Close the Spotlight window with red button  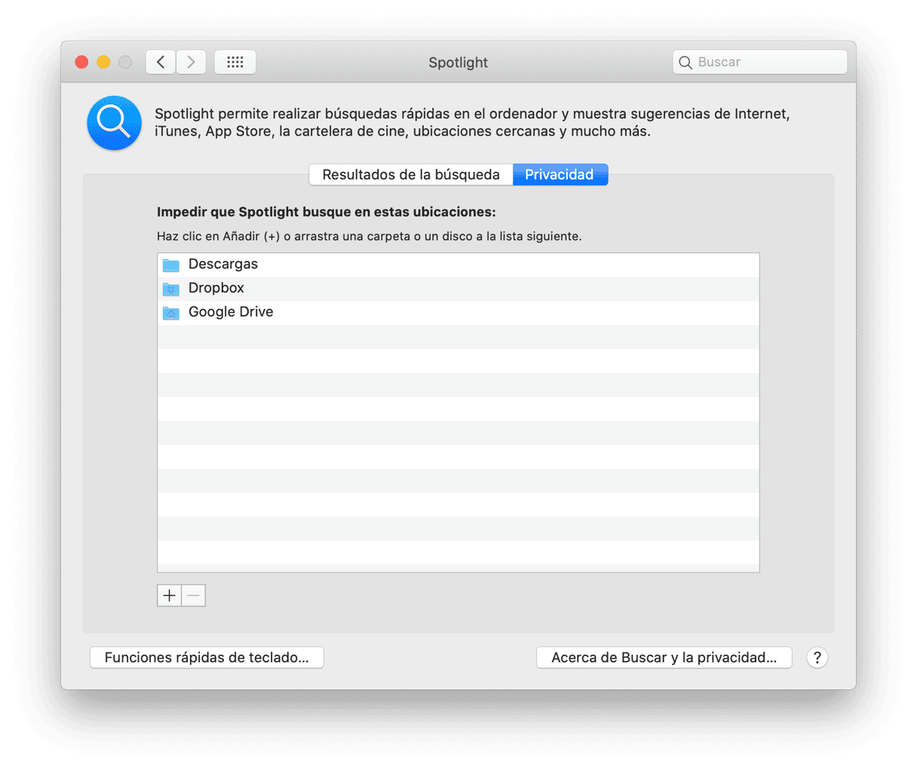click(x=81, y=62)
